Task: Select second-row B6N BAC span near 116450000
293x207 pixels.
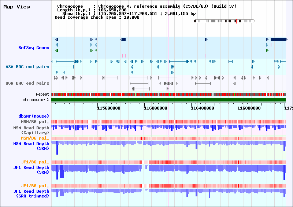Action: click(203, 83)
